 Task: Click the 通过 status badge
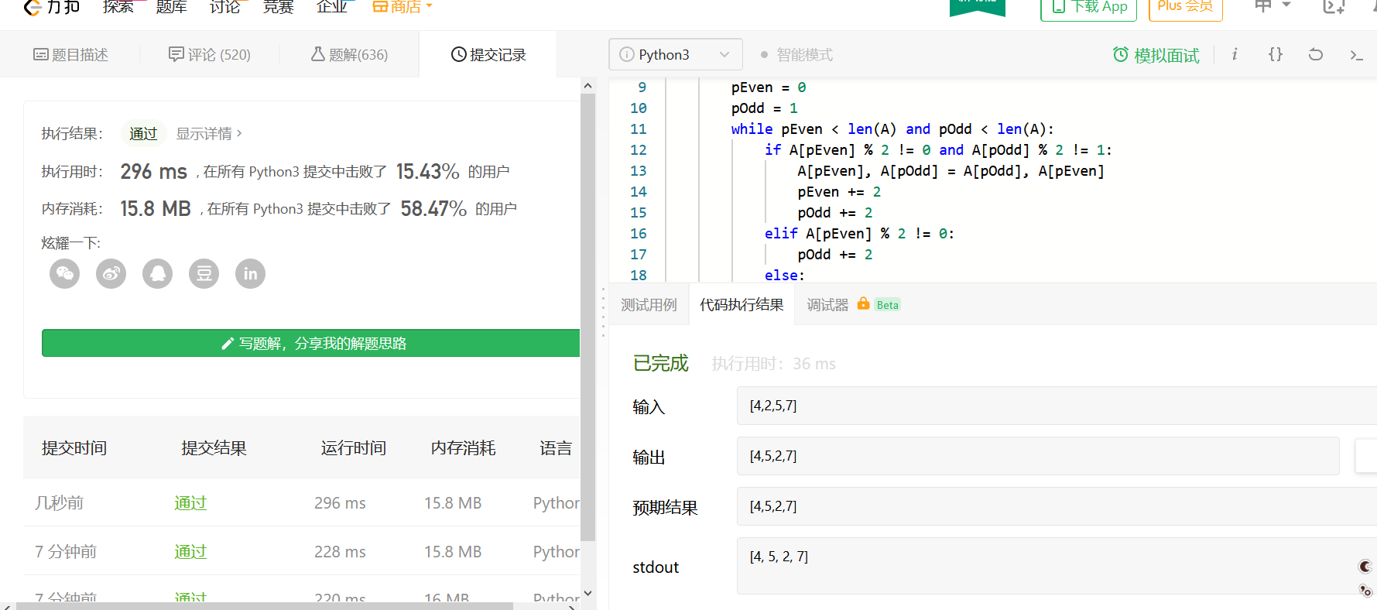tap(143, 134)
